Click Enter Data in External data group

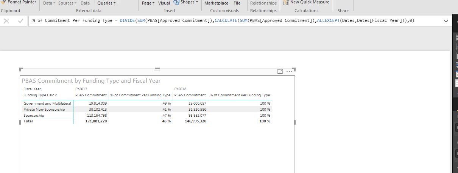pyautogui.click(x=85, y=3)
